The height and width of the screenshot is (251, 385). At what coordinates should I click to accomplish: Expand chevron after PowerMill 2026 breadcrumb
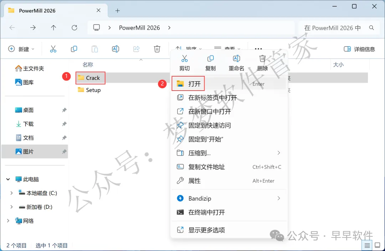pos(169,28)
